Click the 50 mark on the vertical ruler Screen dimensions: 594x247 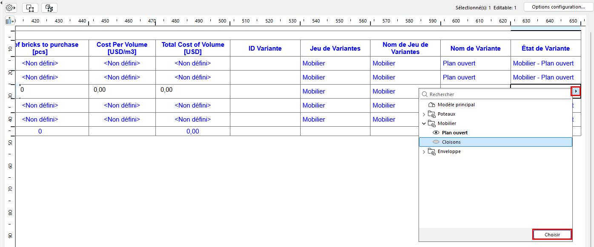point(10,142)
